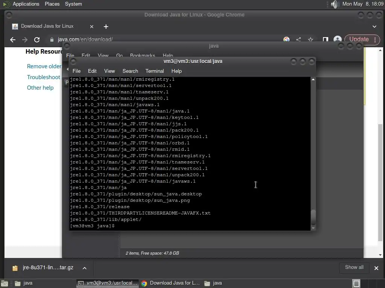Open the System menu
The image size is (385, 288).
[73, 4]
